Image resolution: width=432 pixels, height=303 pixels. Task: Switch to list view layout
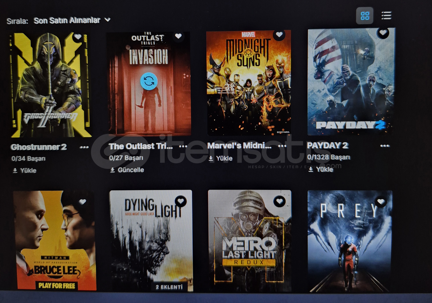coord(386,16)
